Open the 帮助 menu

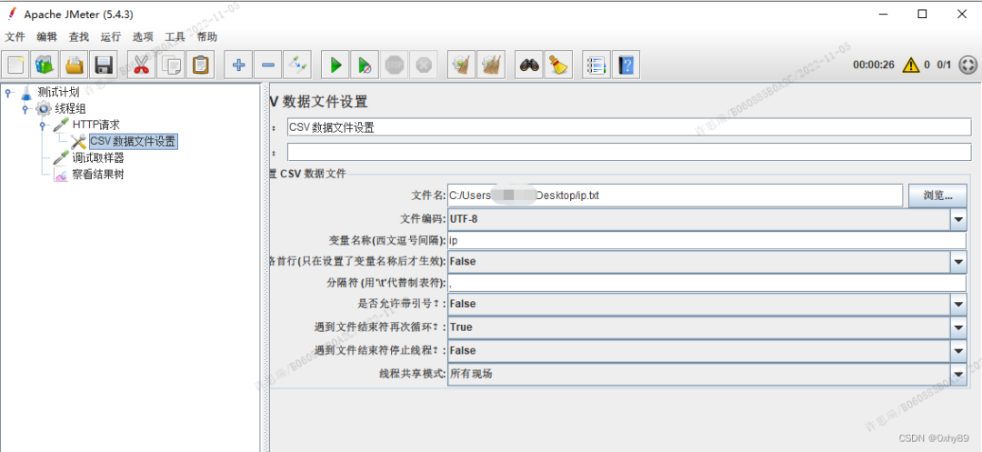point(206,37)
